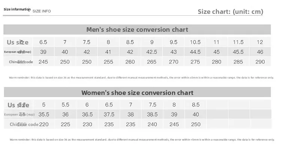Pick Chinese code 220 in the women's chart

pos(44,124)
